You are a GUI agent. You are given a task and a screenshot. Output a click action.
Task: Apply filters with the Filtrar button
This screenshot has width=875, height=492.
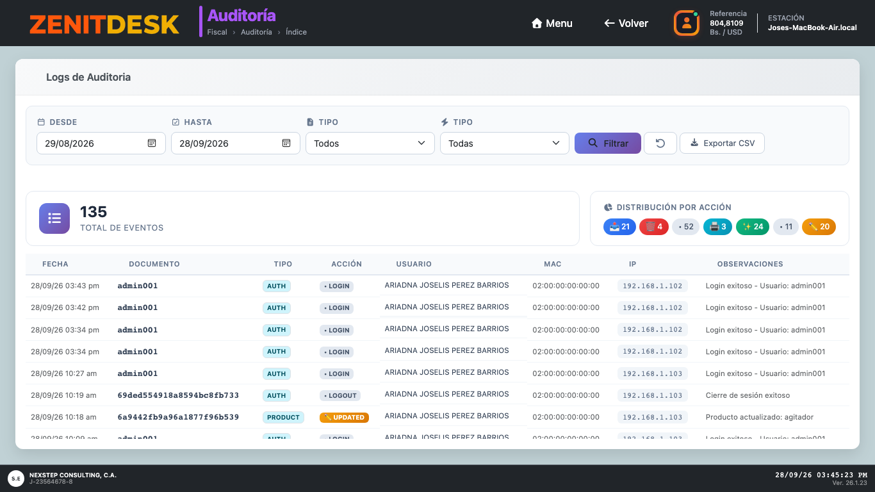[x=608, y=143]
